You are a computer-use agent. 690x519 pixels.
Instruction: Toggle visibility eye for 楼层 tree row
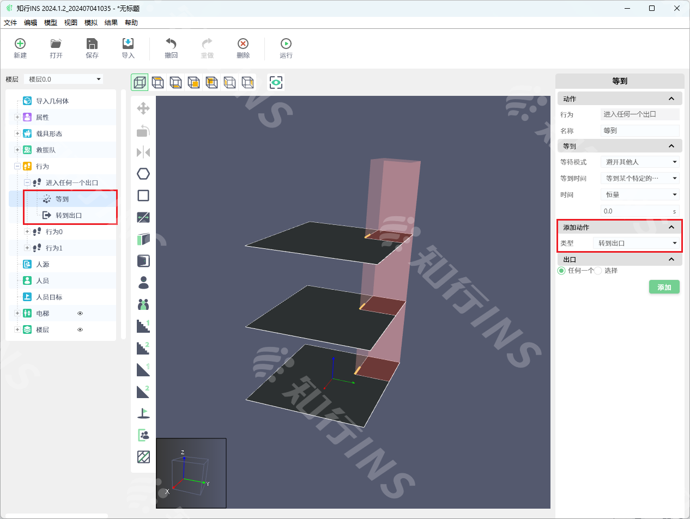[80, 329]
